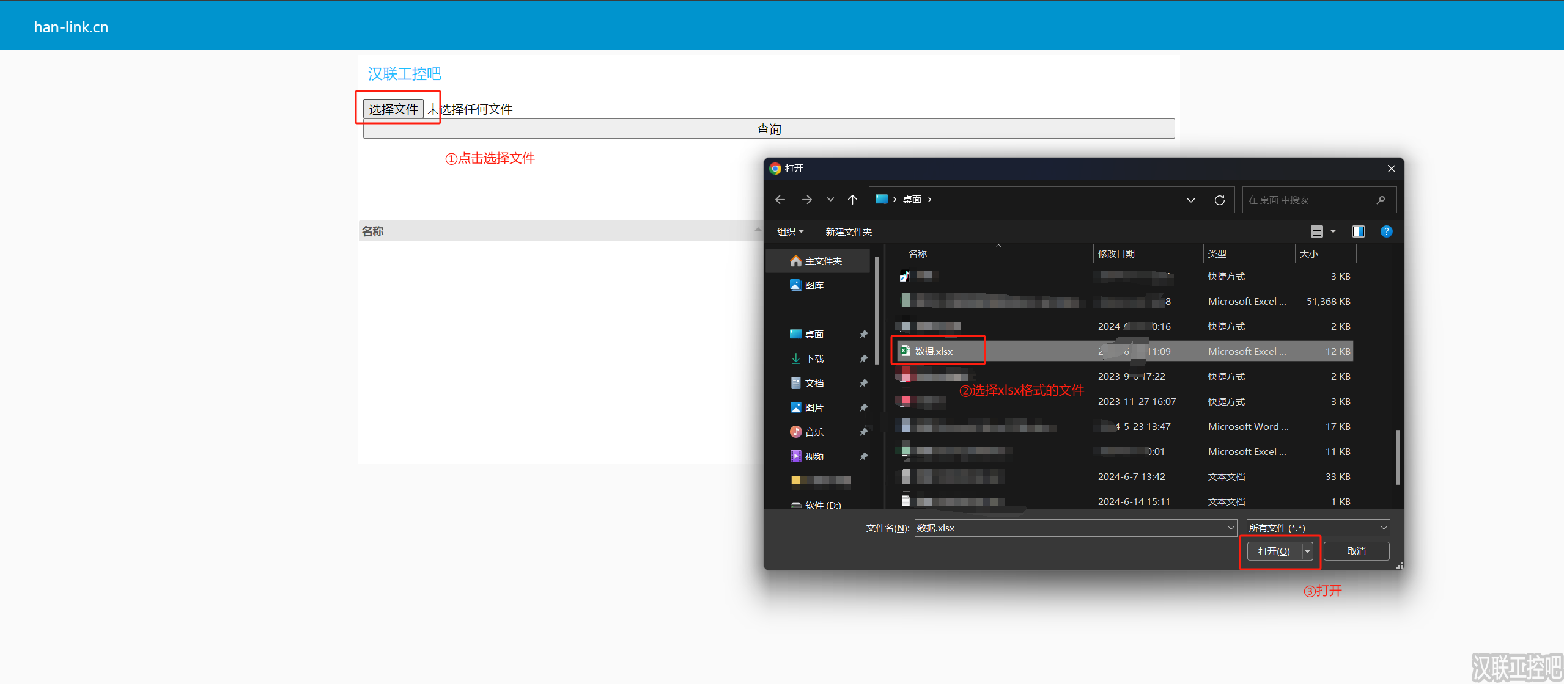The width and height of the screenshot is (1564, 684).
Task: Open the split arrow next to 打开(O)
Action: [1307, 551]
